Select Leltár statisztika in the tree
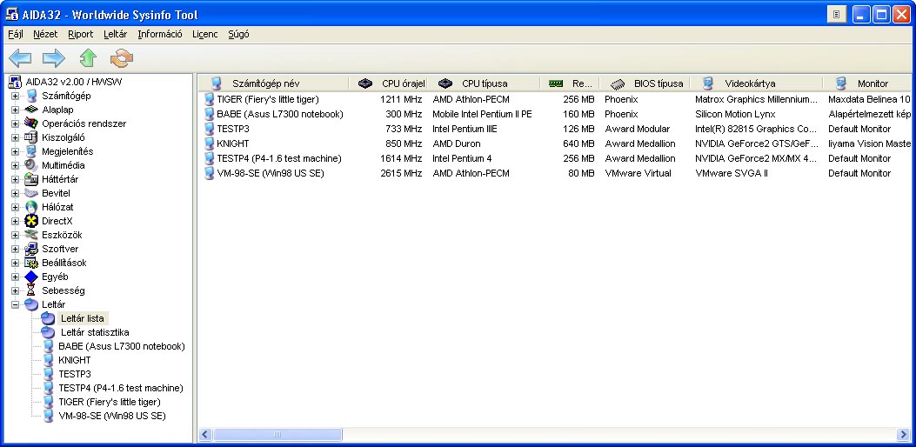Viewport: 916px width, 447px height. [95, 332]
